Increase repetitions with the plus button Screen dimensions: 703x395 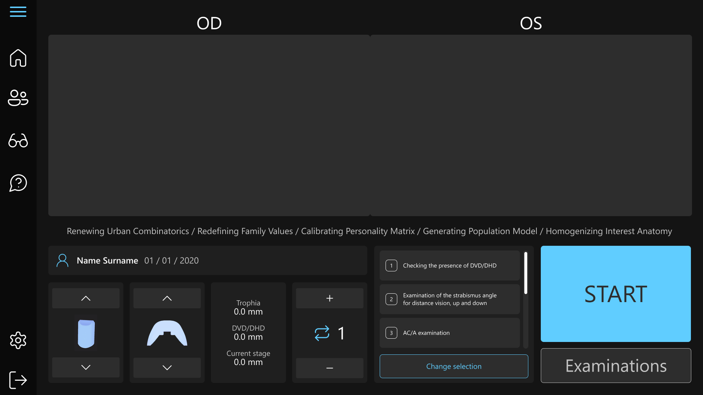(330, 298)
